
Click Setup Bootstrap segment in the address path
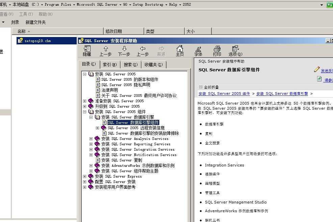[x=148, y=4]
